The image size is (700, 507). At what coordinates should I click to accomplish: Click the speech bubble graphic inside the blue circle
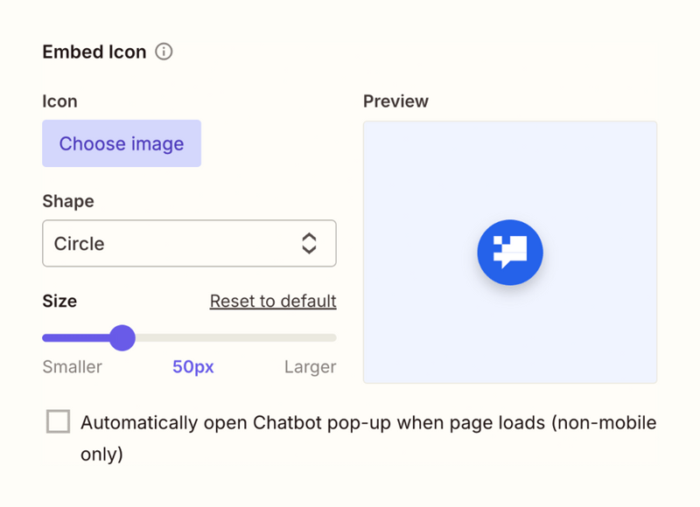point(510,252)
